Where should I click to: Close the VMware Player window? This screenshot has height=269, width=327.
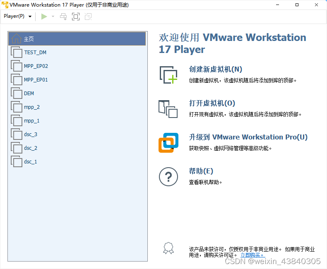(316, 5)
